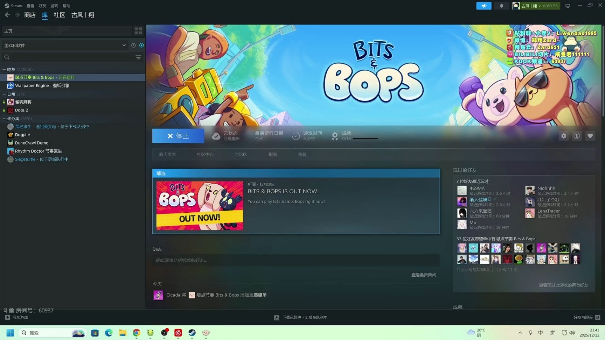Open NetEase Cloud Music from the taskbar

point(178,333)
